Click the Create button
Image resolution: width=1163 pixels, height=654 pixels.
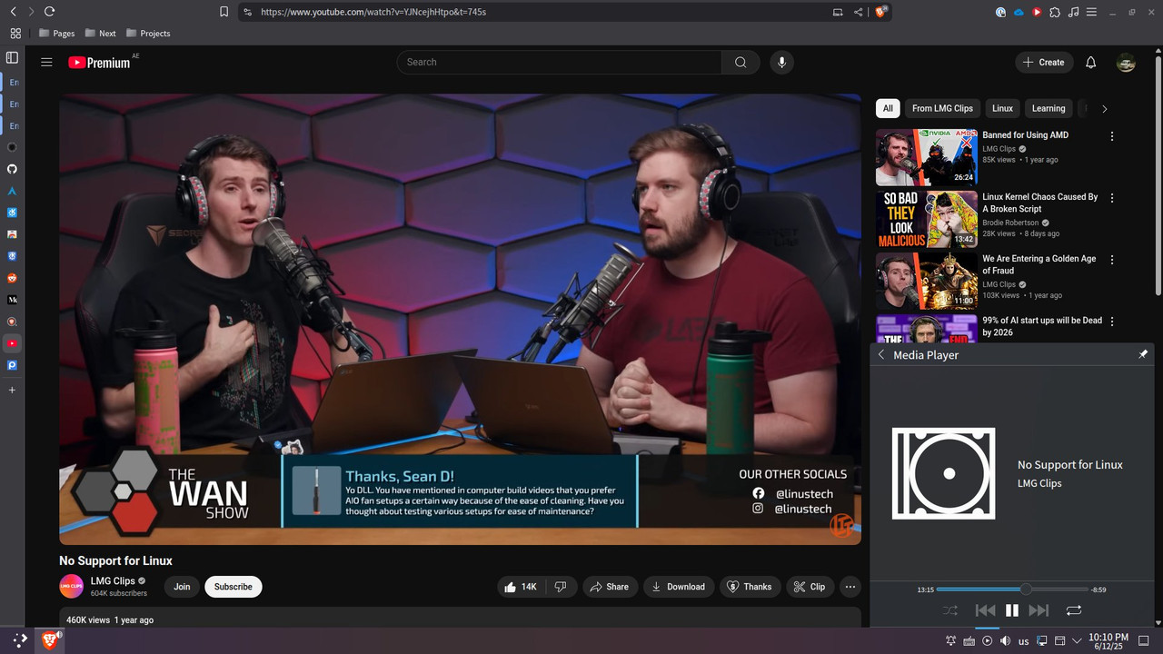[x=1043, y=62]
